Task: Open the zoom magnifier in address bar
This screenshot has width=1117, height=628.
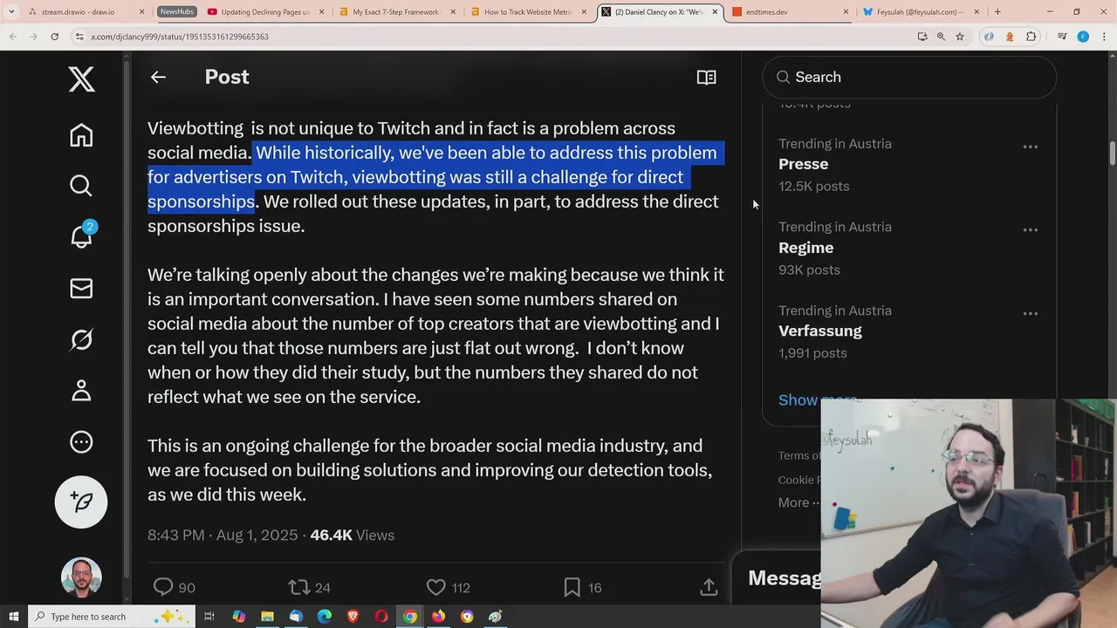Action: [941, 37]
